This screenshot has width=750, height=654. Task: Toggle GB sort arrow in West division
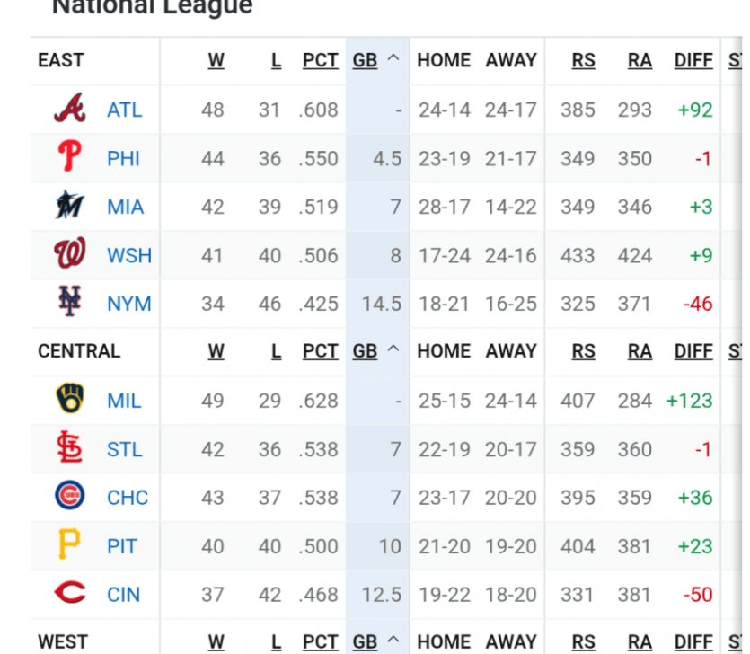point(393,640)
